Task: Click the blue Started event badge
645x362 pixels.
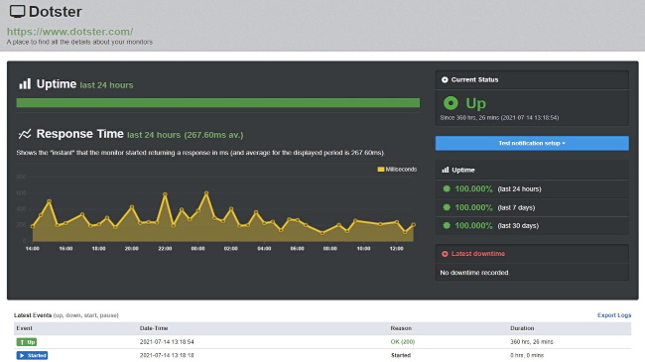Action: (x=32, y=355)
